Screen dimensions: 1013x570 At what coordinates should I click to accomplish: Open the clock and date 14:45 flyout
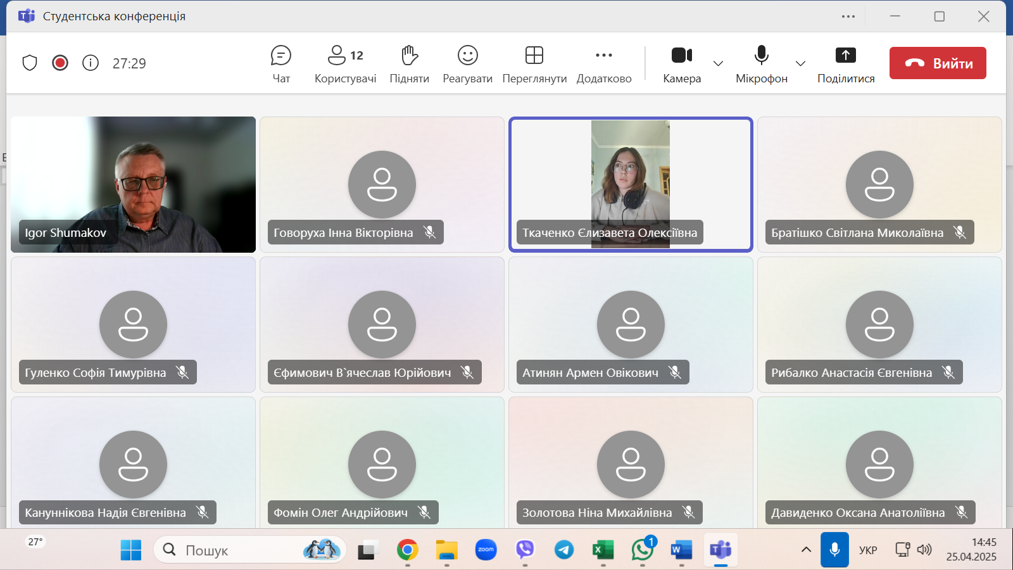(971, 550)
